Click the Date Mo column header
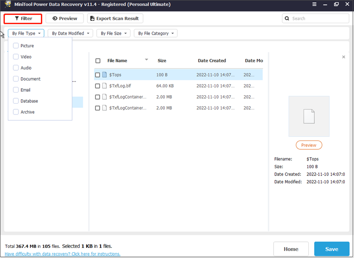The image size is (354, 258). point(254,61)
